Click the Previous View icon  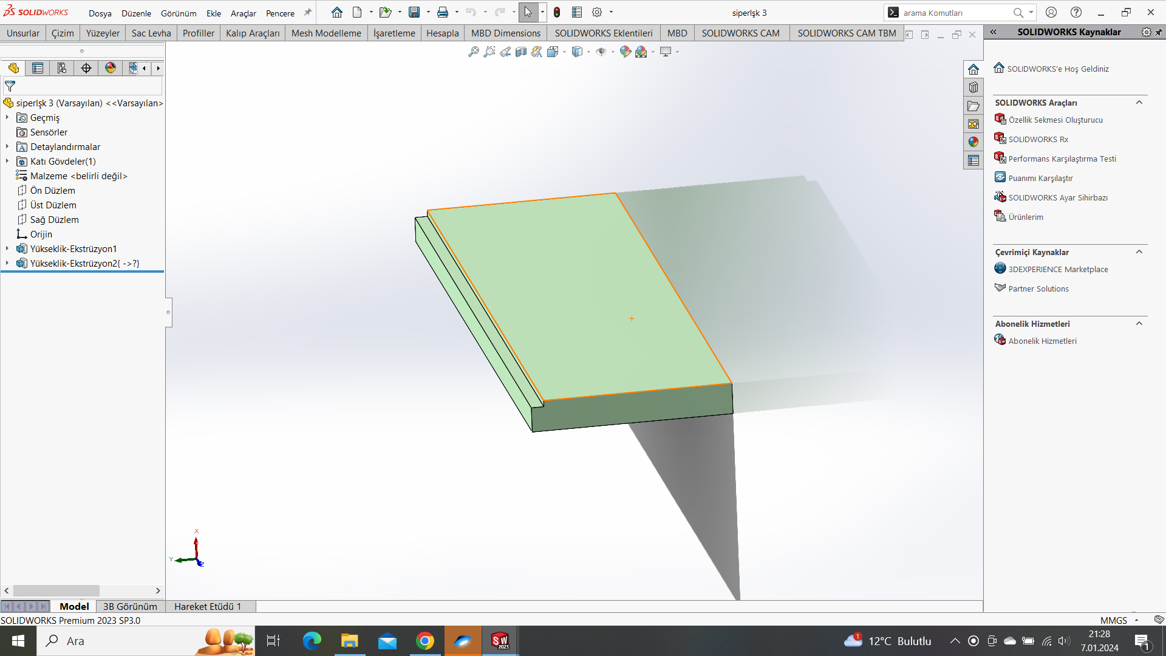(505, 52)
